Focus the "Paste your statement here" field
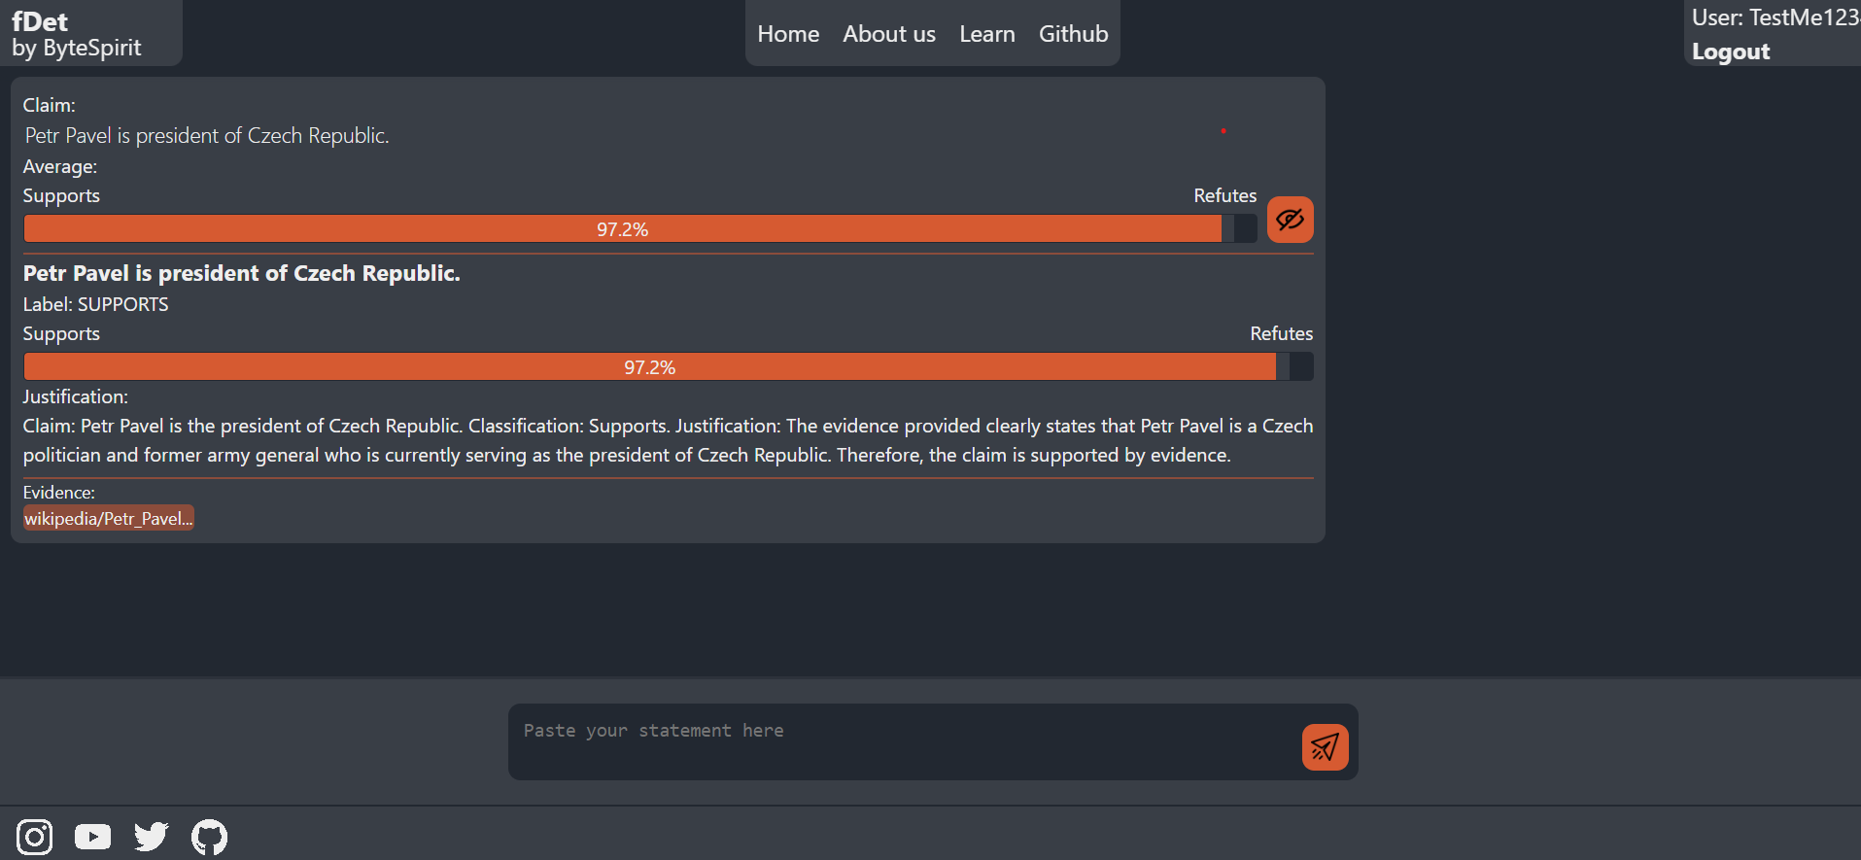Screen dimensions: 1861x860 click(904, 741)
